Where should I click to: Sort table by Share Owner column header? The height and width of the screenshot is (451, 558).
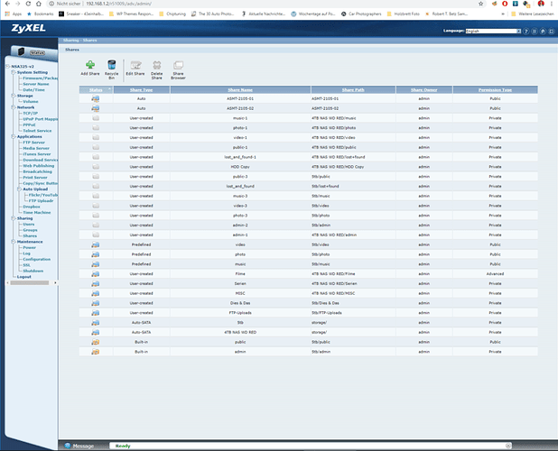point(423,90)
